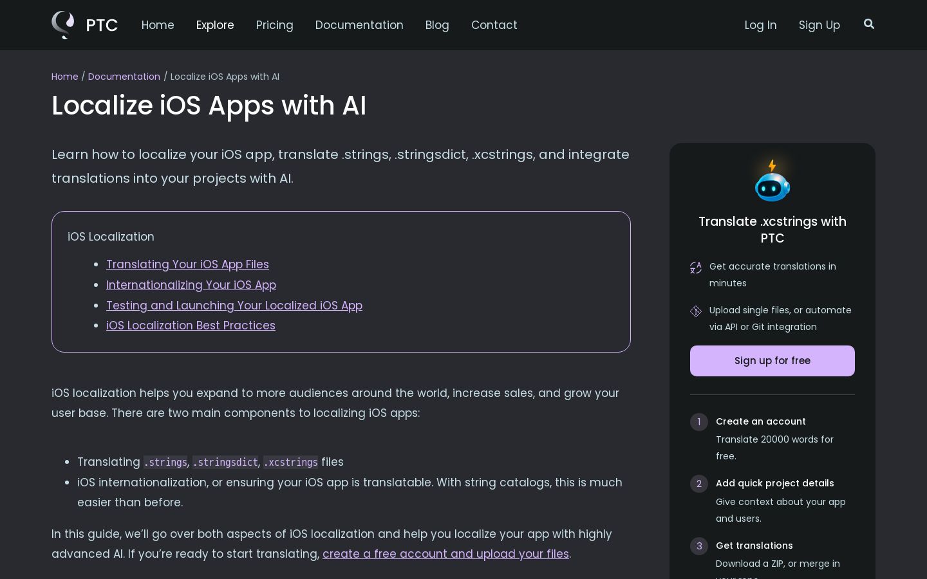Click the Add quick project details step title
927x579 pixels.
pyautogui.click(x=775, y=483)
